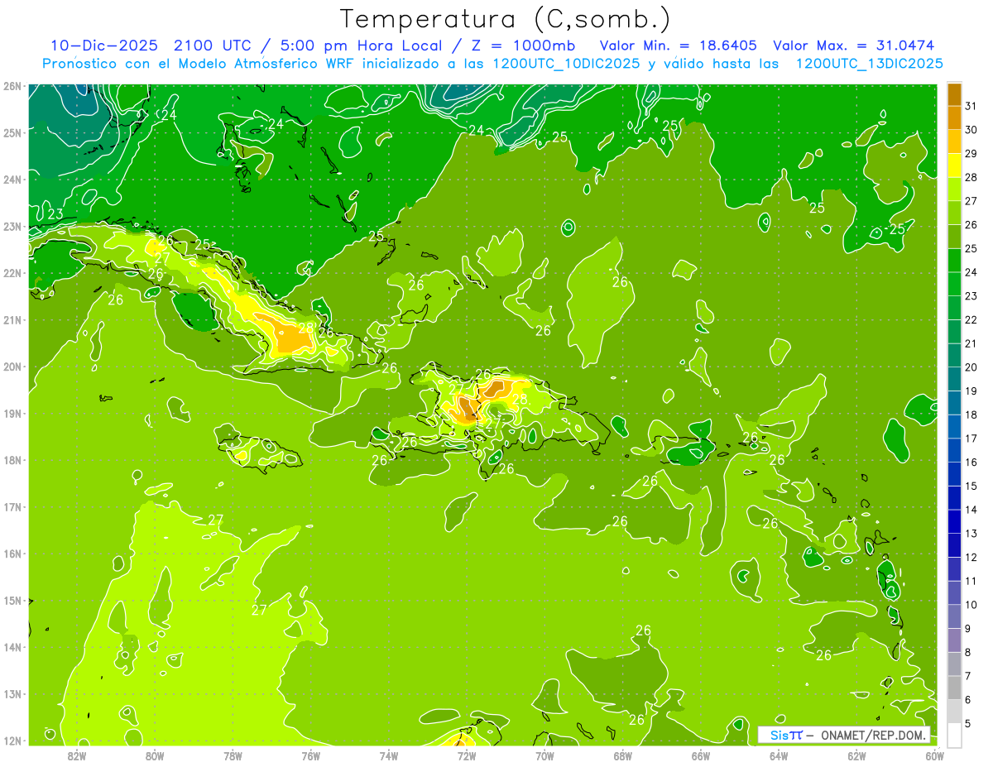The width and height of the screenshot is (993, 767).
Task: Click the legend scale value 10
Action: coord(971,604)
